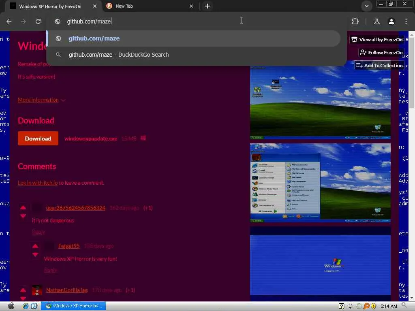Click Add To Collection button

click(x=379, y=66)
